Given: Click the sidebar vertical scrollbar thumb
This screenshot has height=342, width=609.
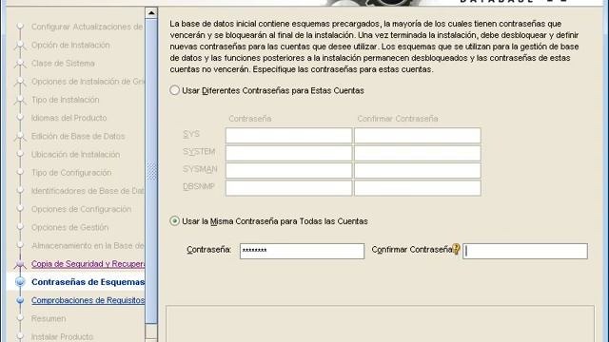Looking at the screenshot, I should pos(151,171).
